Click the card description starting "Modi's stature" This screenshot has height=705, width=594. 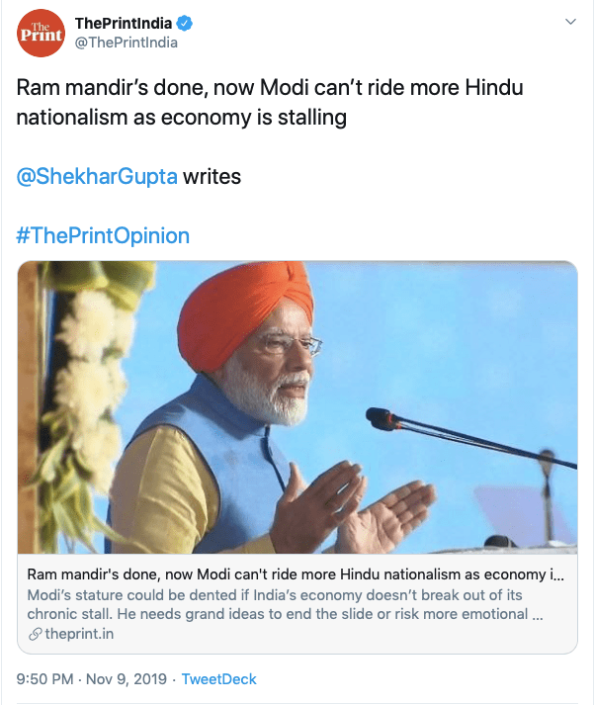285,604
